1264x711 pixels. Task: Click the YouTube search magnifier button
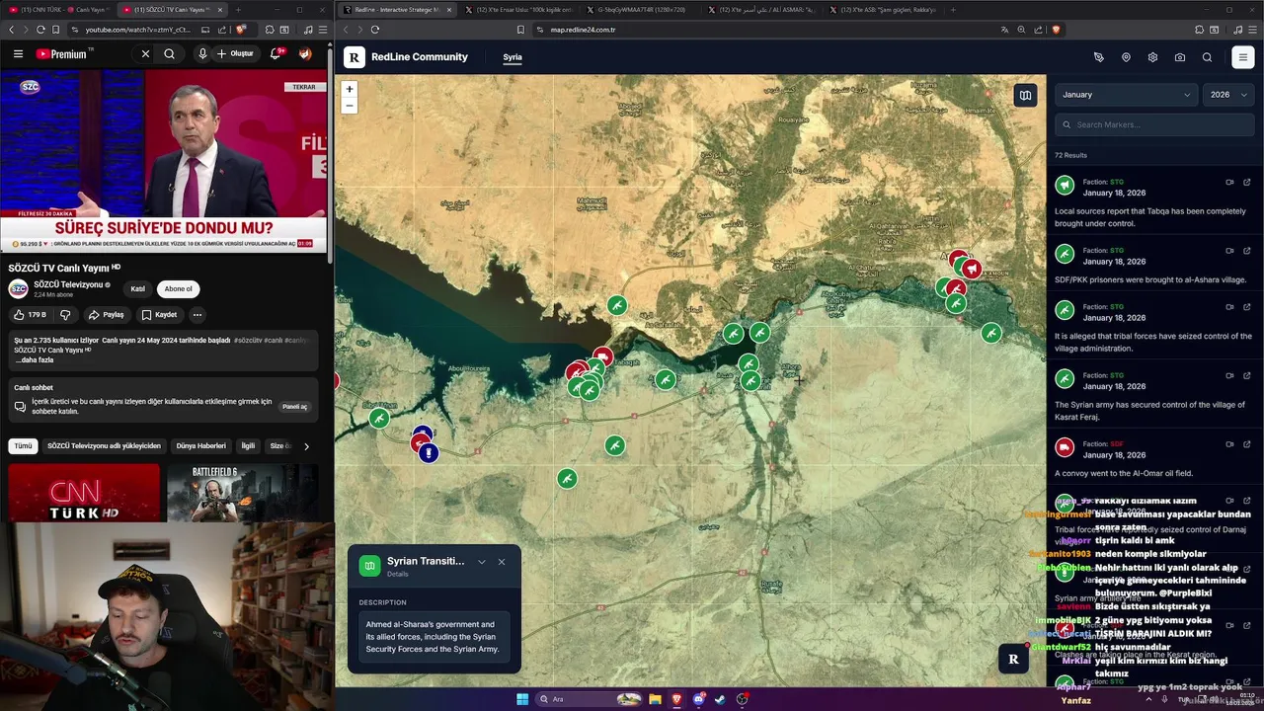coord(170,53)
